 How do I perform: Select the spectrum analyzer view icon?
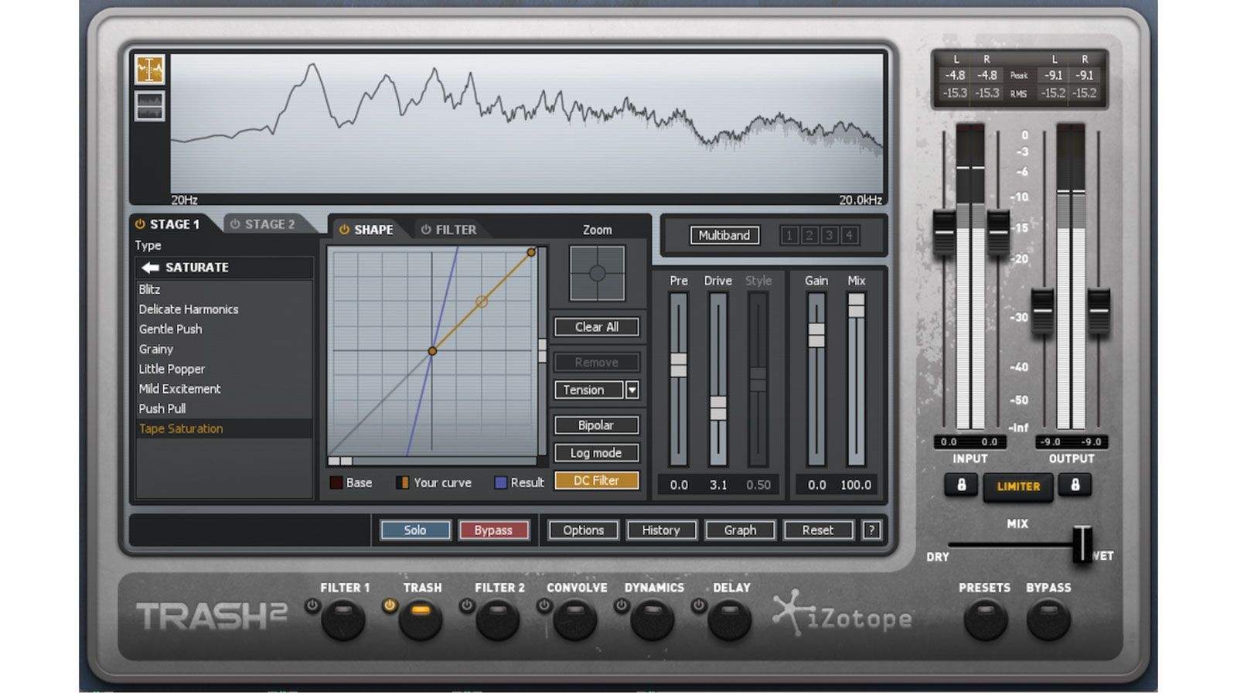coord(149,70)
